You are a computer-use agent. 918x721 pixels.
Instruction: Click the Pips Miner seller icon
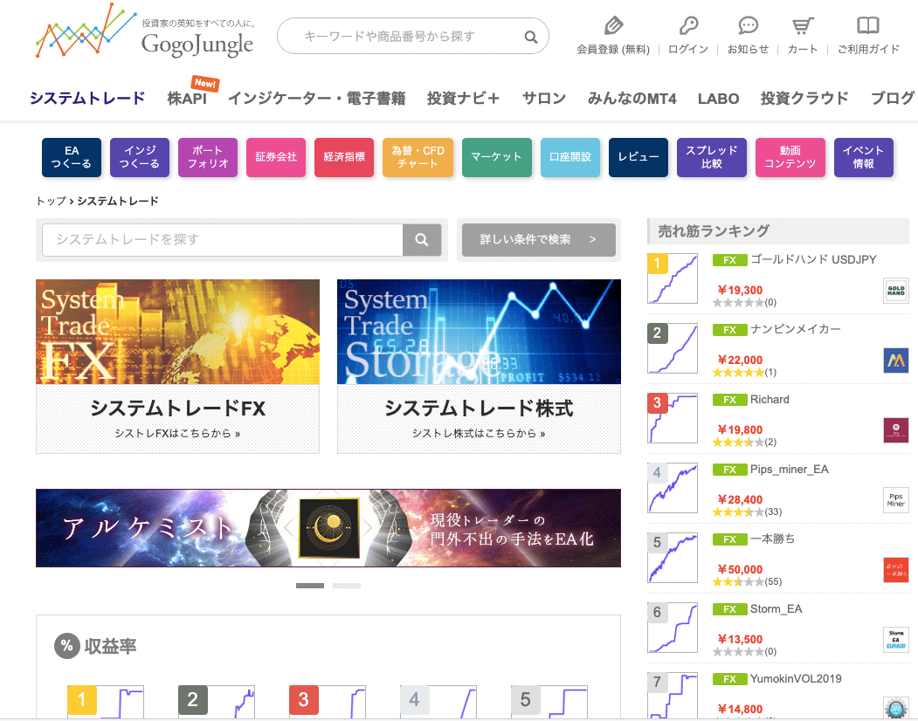(x=896, y=500)
